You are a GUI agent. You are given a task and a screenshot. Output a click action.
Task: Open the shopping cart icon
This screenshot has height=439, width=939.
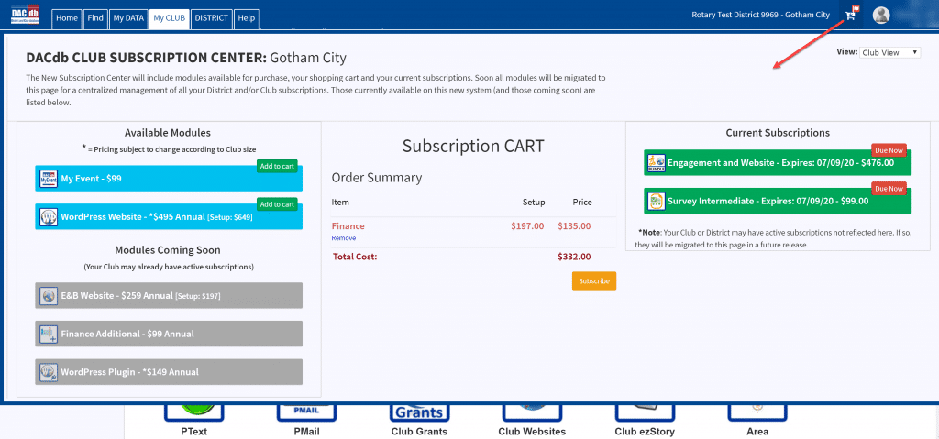click(851, 15)
